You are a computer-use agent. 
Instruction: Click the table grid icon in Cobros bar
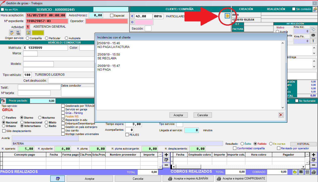pyautogui.click(x=301, y=172)
